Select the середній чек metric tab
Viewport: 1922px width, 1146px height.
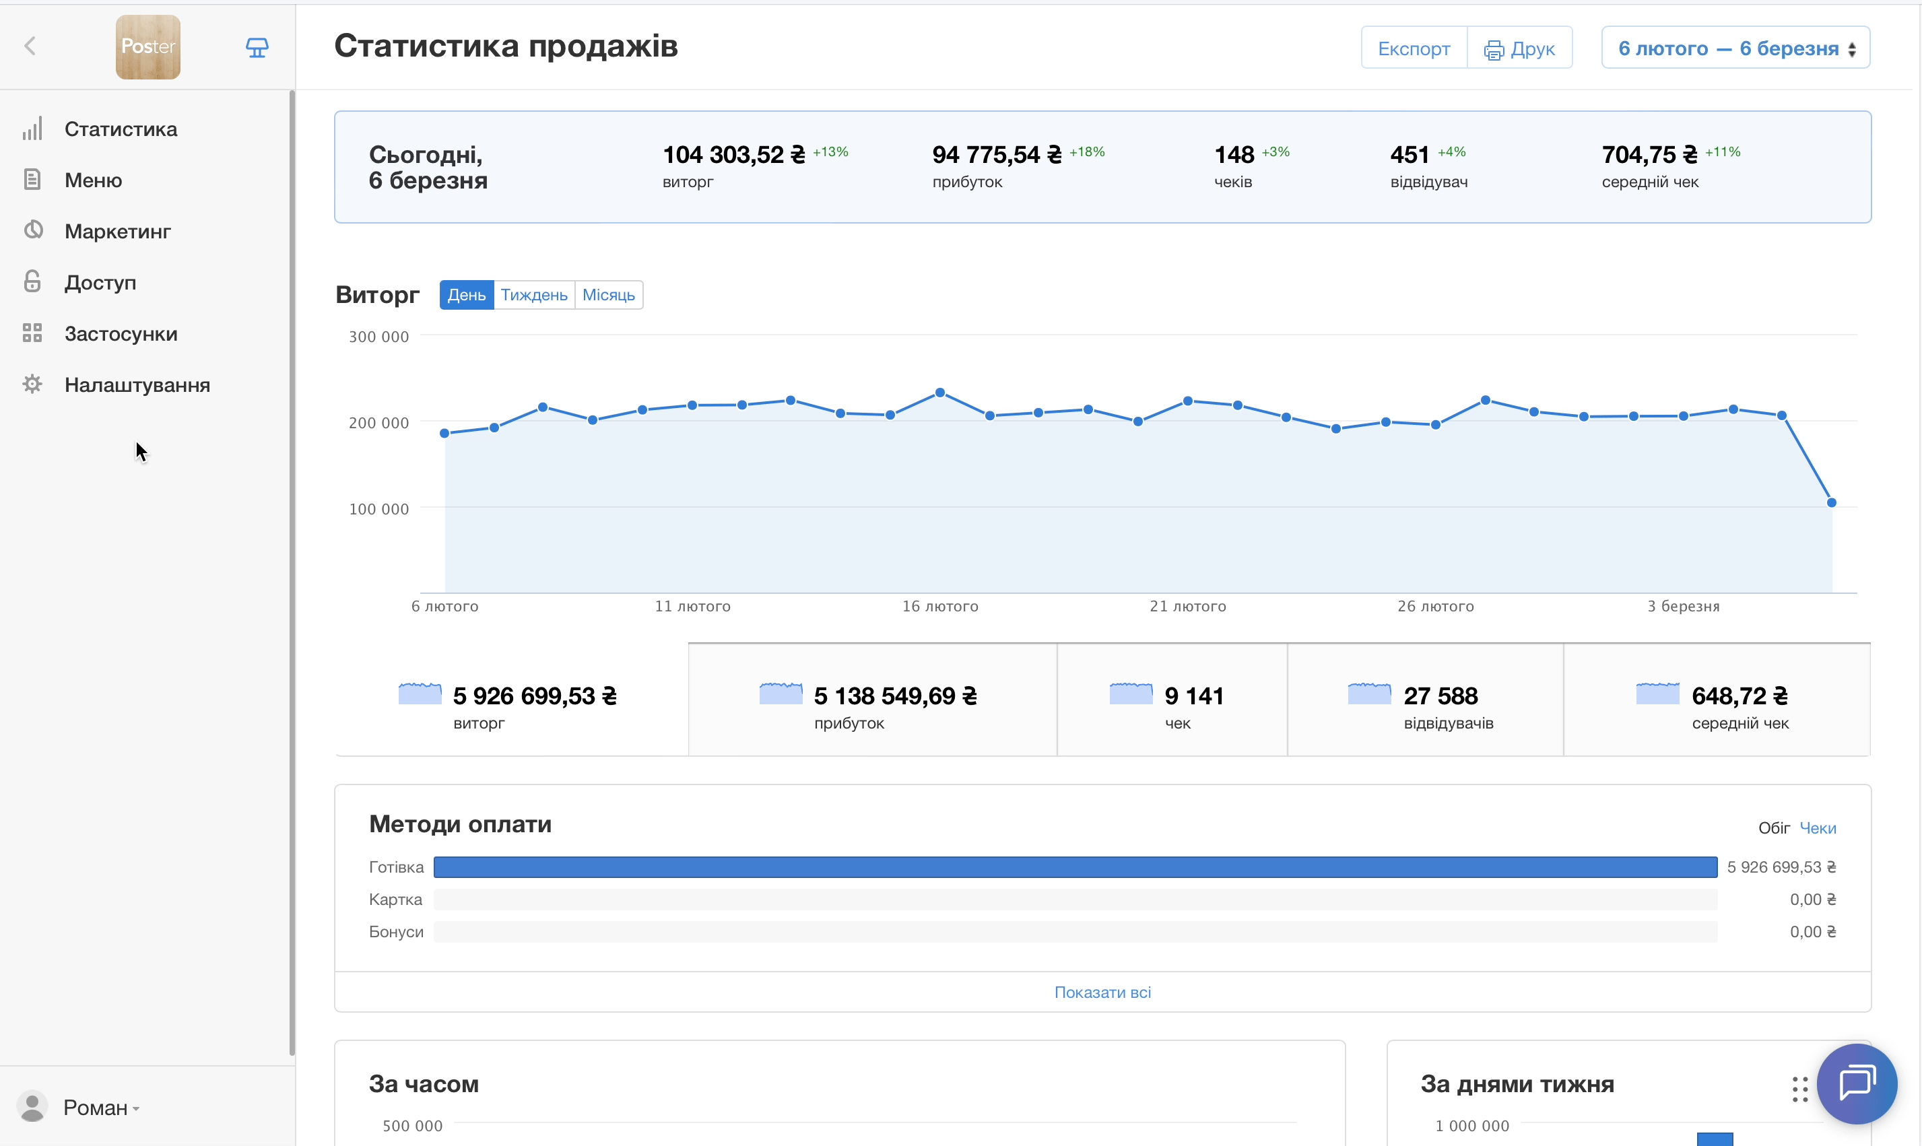[x=1716, y=700]
